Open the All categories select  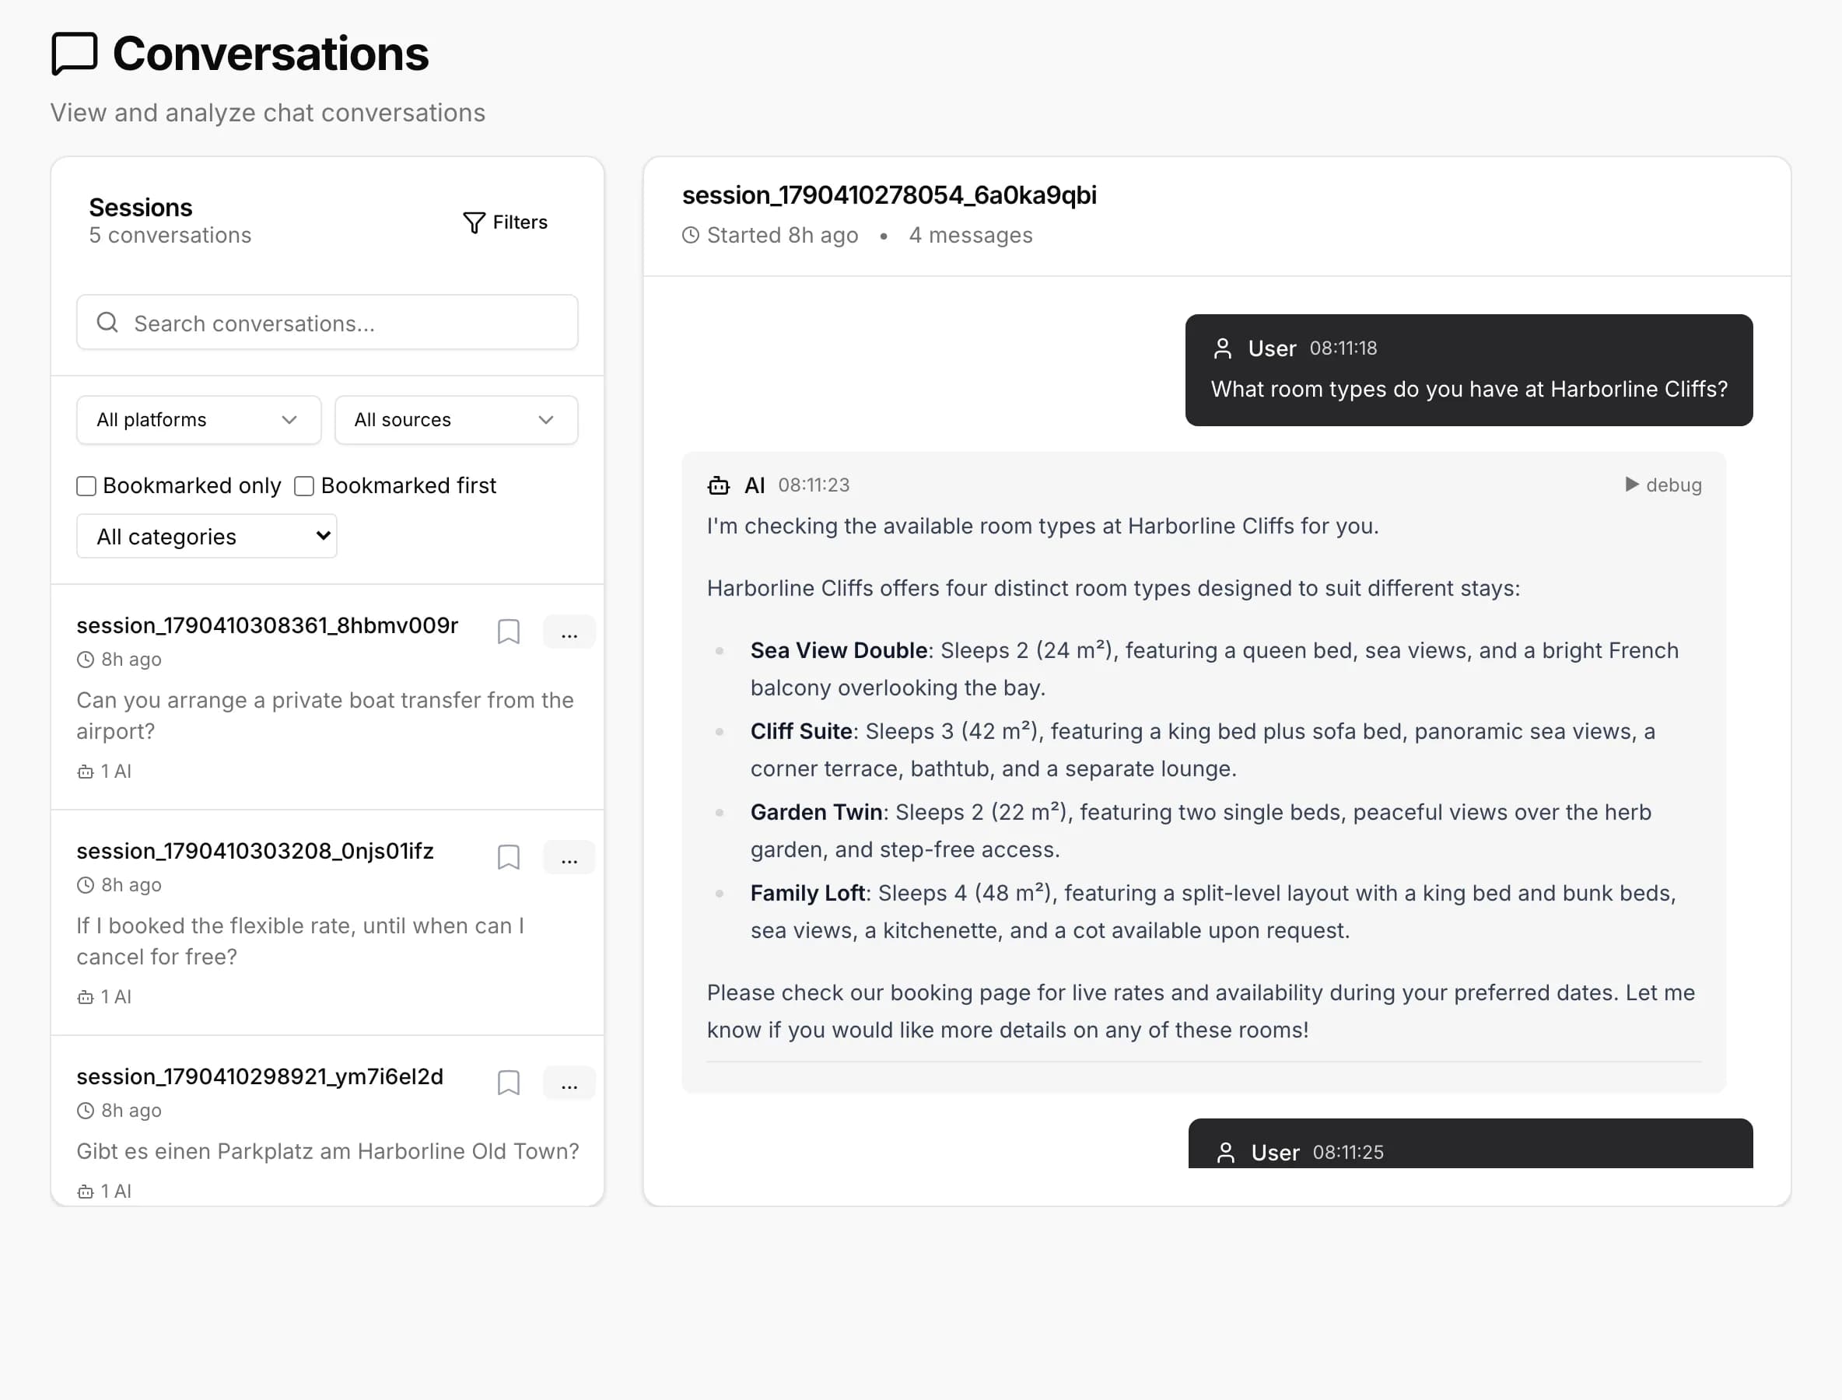coord(207,536)
